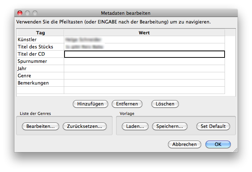Select the Künstler value cell
The height and width of the screenshot is (172, 252).
pyautogui.click(x=144, y=39)
